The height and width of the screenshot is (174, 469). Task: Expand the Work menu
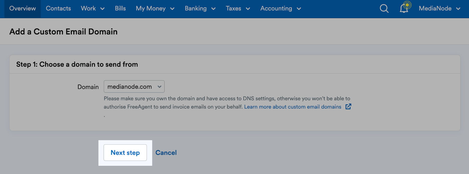coord(93,8)
